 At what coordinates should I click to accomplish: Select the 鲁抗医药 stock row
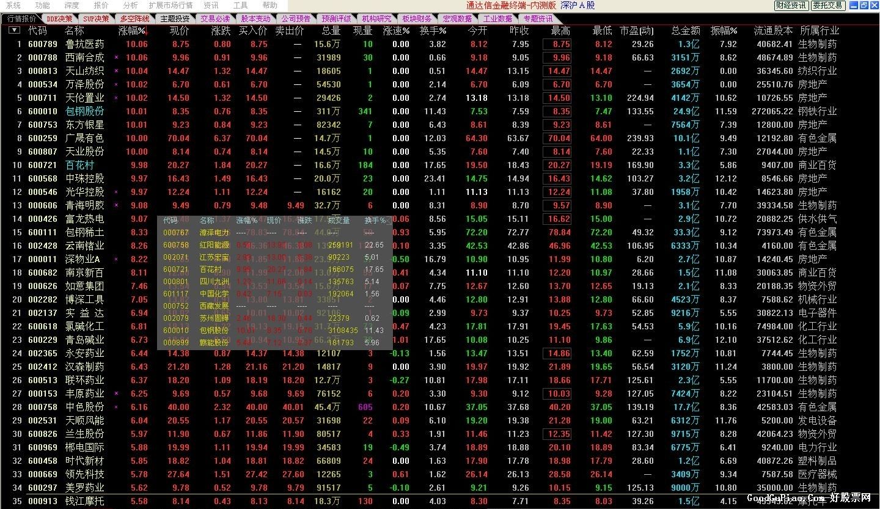click(x=440, y=44)
